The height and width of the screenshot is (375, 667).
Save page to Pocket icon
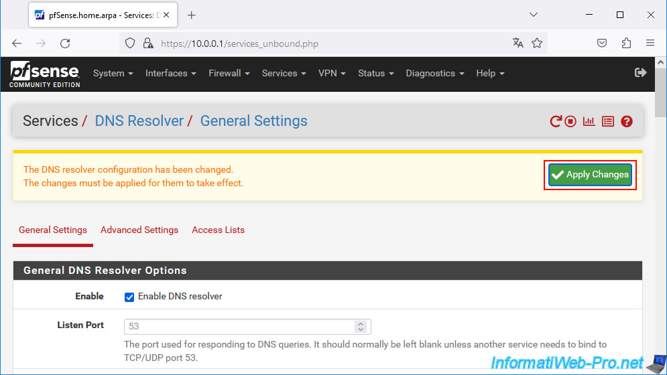pos(602,43)
